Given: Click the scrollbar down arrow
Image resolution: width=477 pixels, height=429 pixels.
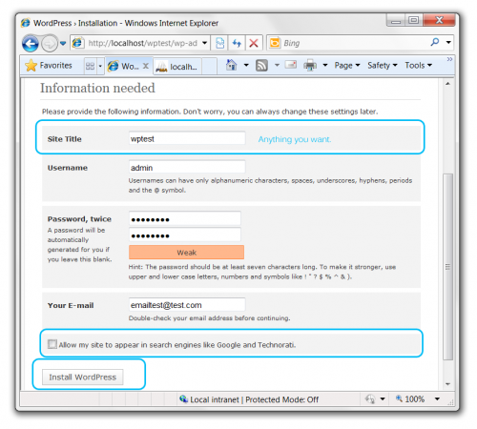Looking at the screenshot, I should point(447,384).
